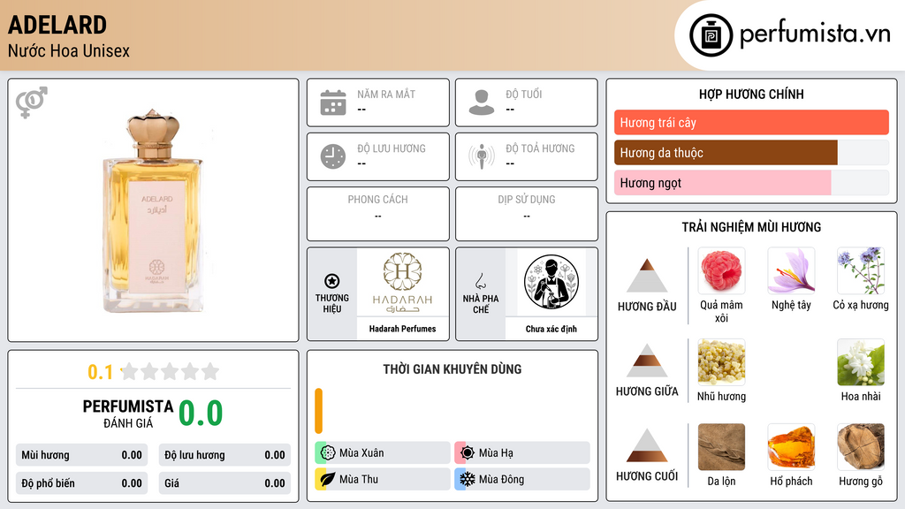Click the Thời Gian Khuyên Dùng heading
The height and width of the screenshot is (509, 905).
[452, 368]
